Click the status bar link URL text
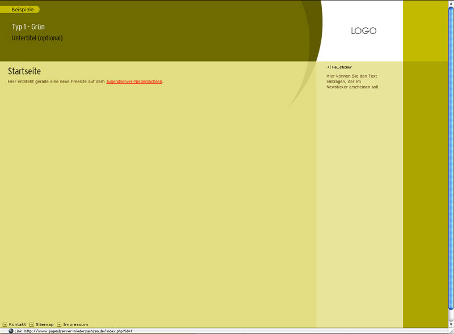 [x=74, y=331]
